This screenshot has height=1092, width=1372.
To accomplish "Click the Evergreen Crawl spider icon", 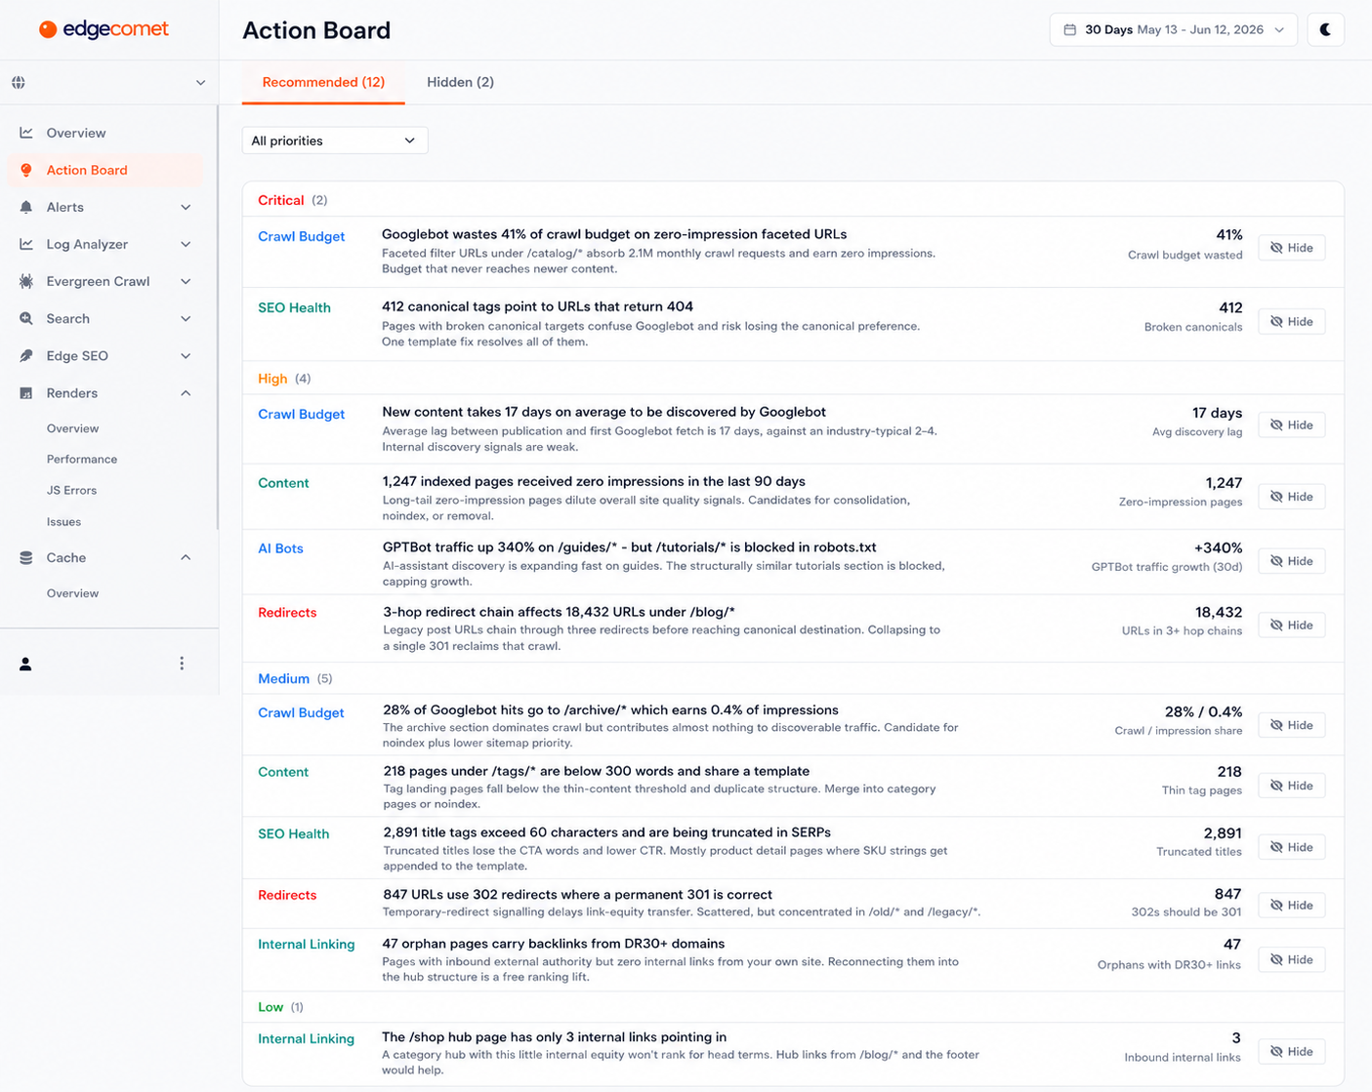I will tap(26, 281).
